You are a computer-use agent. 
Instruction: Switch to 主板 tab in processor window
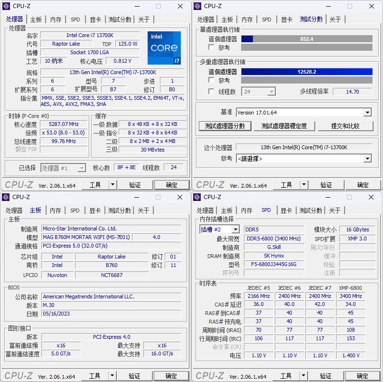click(36, 19)
